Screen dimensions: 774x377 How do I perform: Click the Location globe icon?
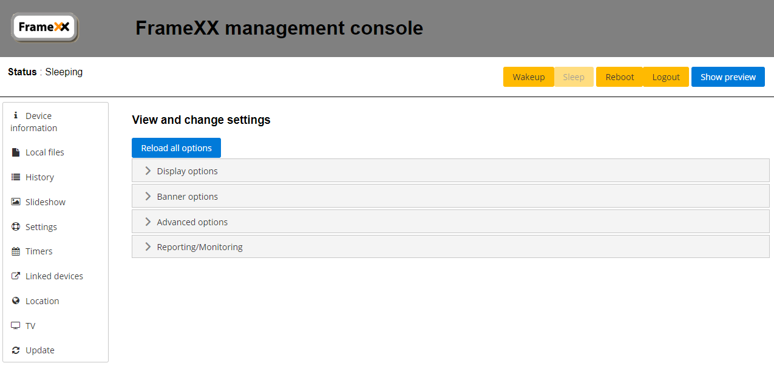[16, 301]
